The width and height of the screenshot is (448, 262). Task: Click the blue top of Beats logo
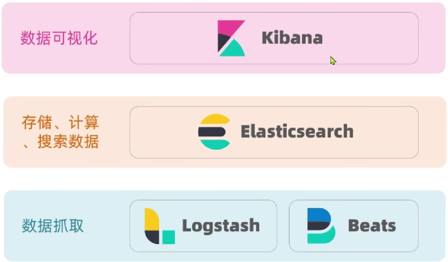click(x=318, y=215)
